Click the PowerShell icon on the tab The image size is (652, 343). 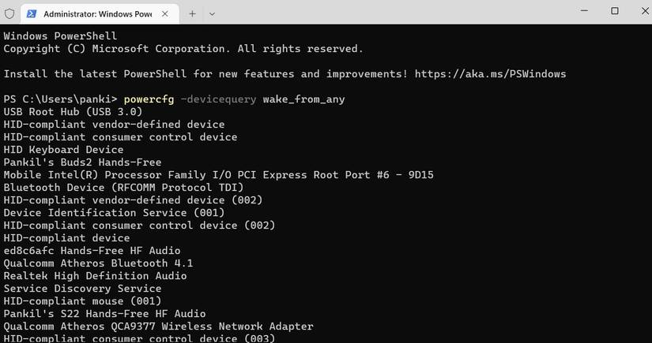coord(31,13)
